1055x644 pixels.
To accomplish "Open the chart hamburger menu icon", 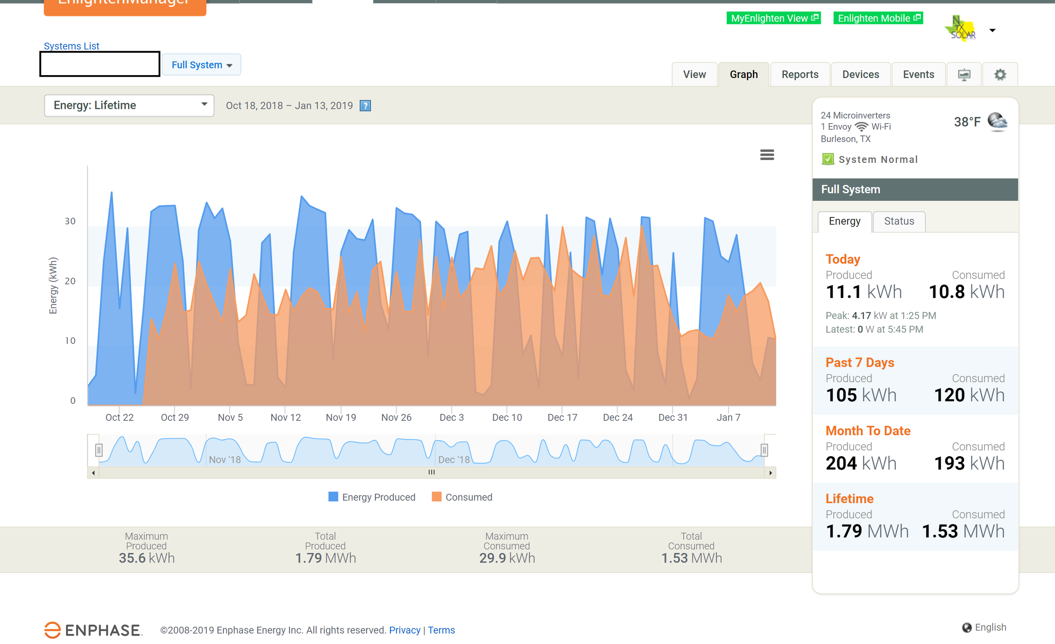I will point(766,154).
